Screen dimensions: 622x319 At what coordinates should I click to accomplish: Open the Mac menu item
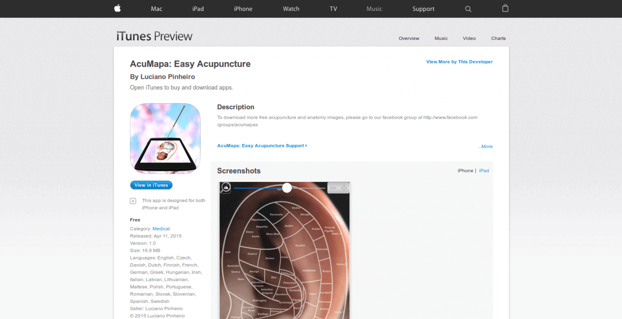pyautogui.click(x=157, y=9)
